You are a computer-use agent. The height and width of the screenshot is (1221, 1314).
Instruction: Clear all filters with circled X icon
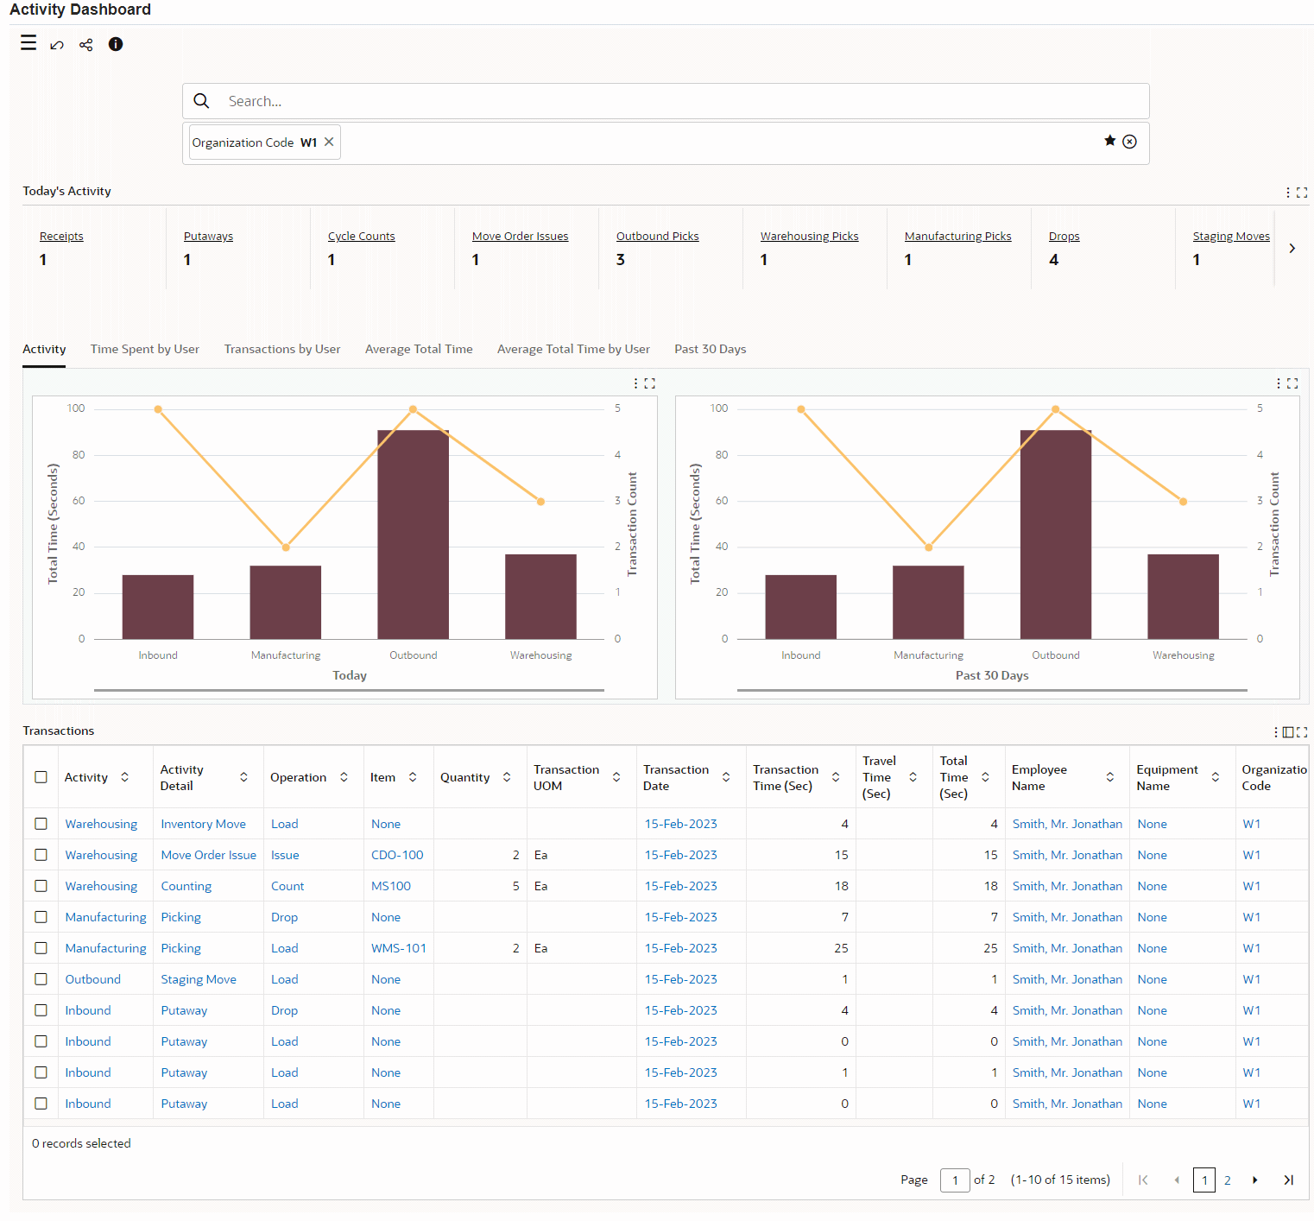1129,142
